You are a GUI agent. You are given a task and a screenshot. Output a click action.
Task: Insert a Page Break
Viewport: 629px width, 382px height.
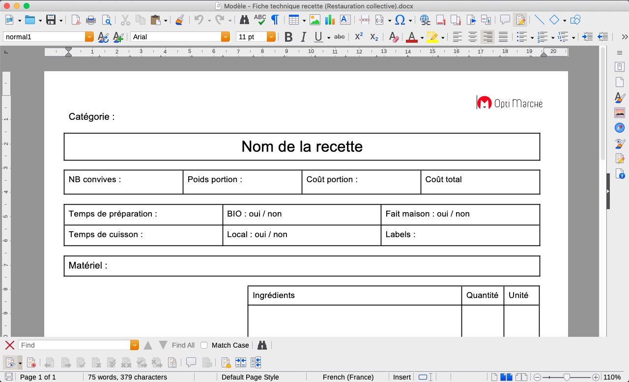pos(364,20)
